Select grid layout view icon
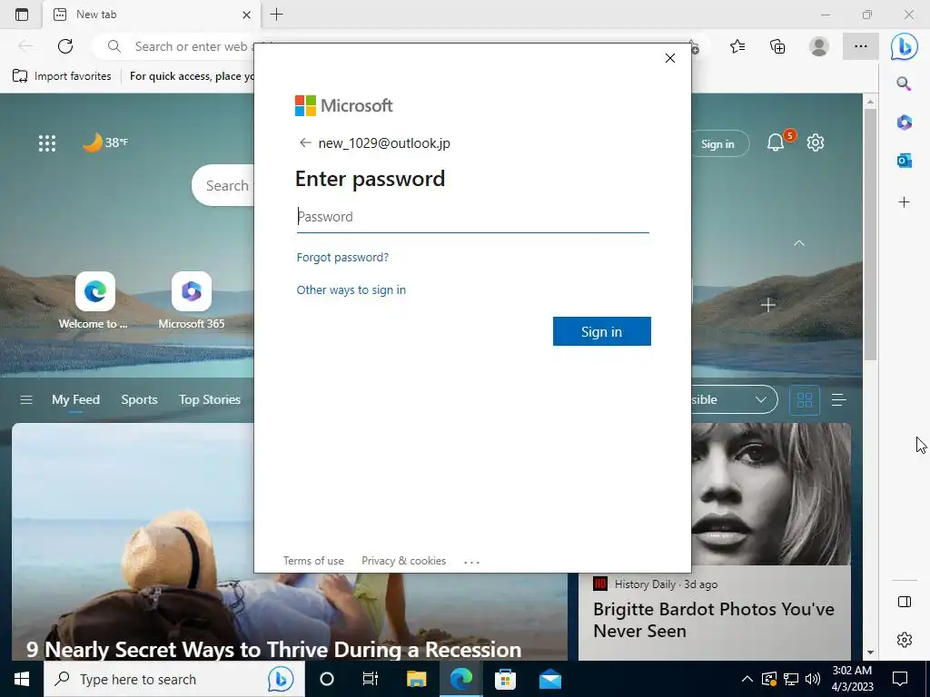This screenshot has width=930, height=697. coord(805,400)
